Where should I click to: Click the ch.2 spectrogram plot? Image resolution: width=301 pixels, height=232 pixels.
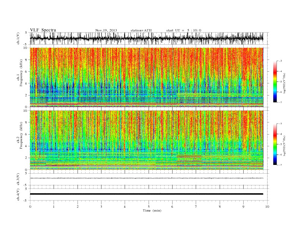tap(146, 140)
